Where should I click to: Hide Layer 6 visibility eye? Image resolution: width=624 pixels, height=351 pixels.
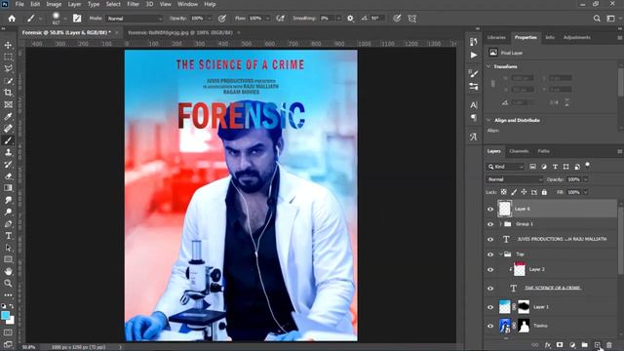[x=490, y=209]
